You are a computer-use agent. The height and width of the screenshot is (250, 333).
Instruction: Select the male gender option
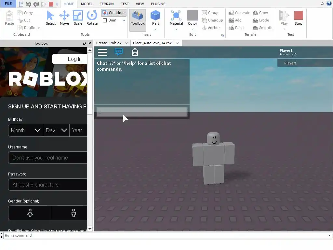70,213
